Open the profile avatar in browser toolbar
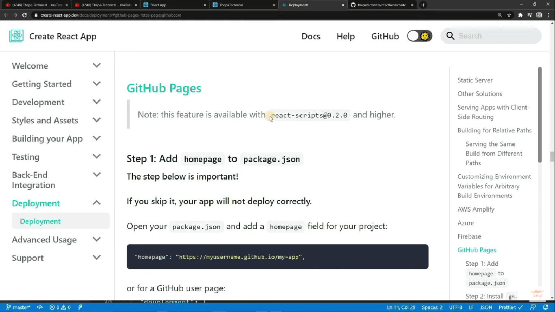 (x=539, y=15)
